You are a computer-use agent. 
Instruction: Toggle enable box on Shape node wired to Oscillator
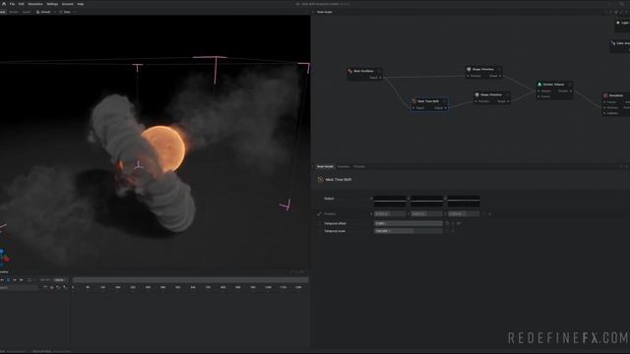point(499,70)
